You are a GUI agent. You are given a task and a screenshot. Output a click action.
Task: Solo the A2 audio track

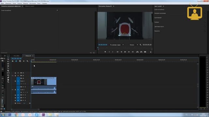click(25, 95)
